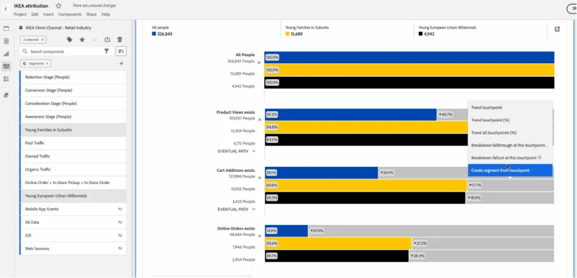This screenshot has height=278, width=577.
Task: Select Organic Traffic segment
Action: (x=73, y=169)
